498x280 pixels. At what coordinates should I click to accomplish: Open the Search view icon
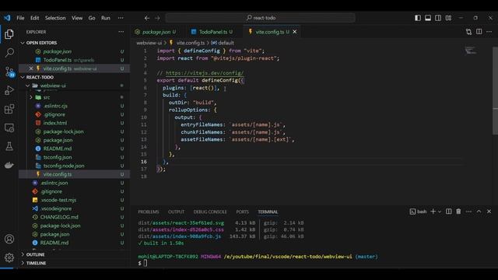click(9, 52)
